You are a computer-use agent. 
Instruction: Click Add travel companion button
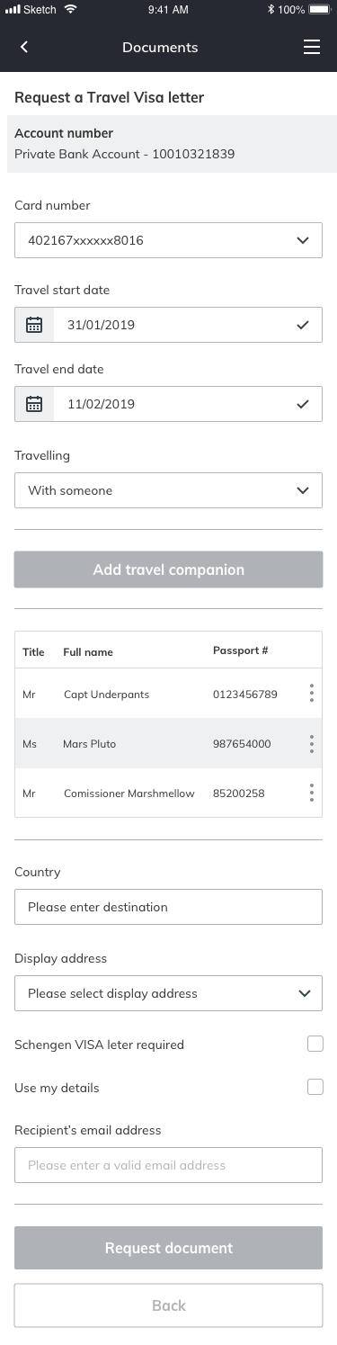click(168, 569)
